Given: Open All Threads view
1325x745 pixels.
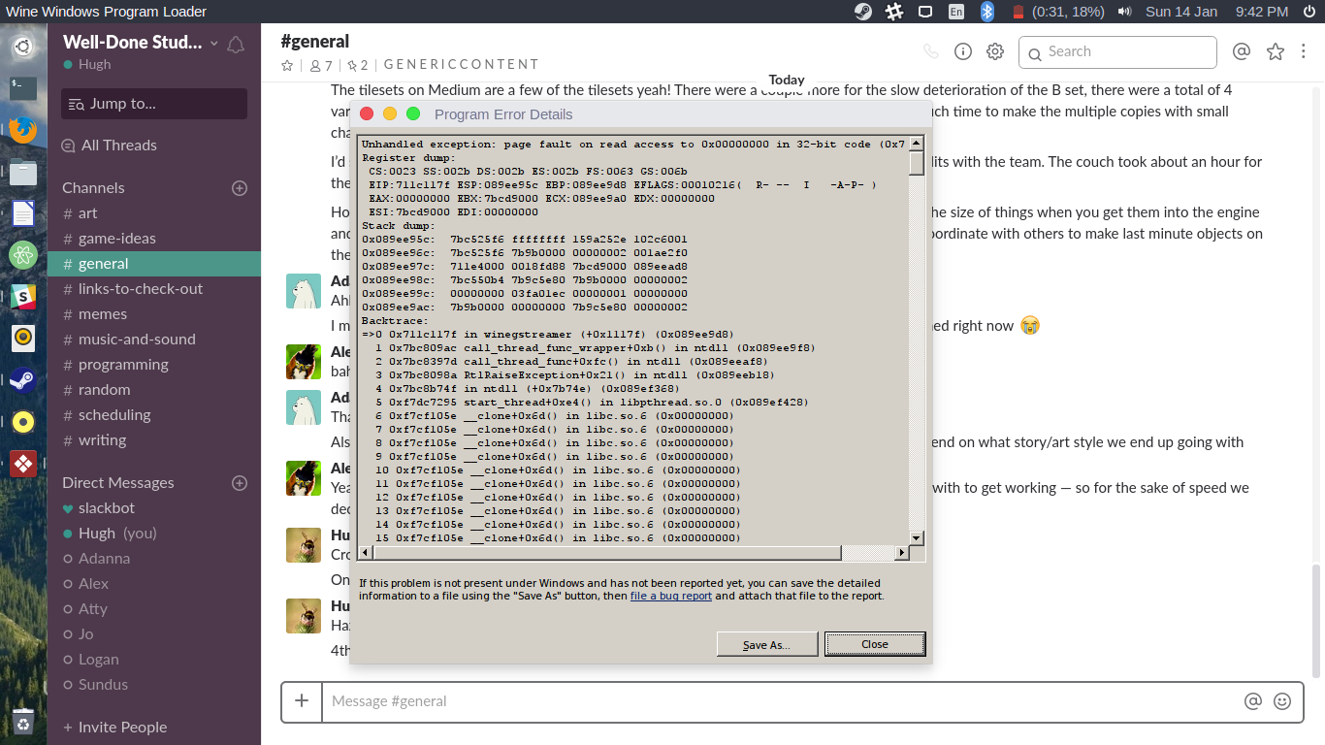Looking at the screenshot, I should [109, 146].
